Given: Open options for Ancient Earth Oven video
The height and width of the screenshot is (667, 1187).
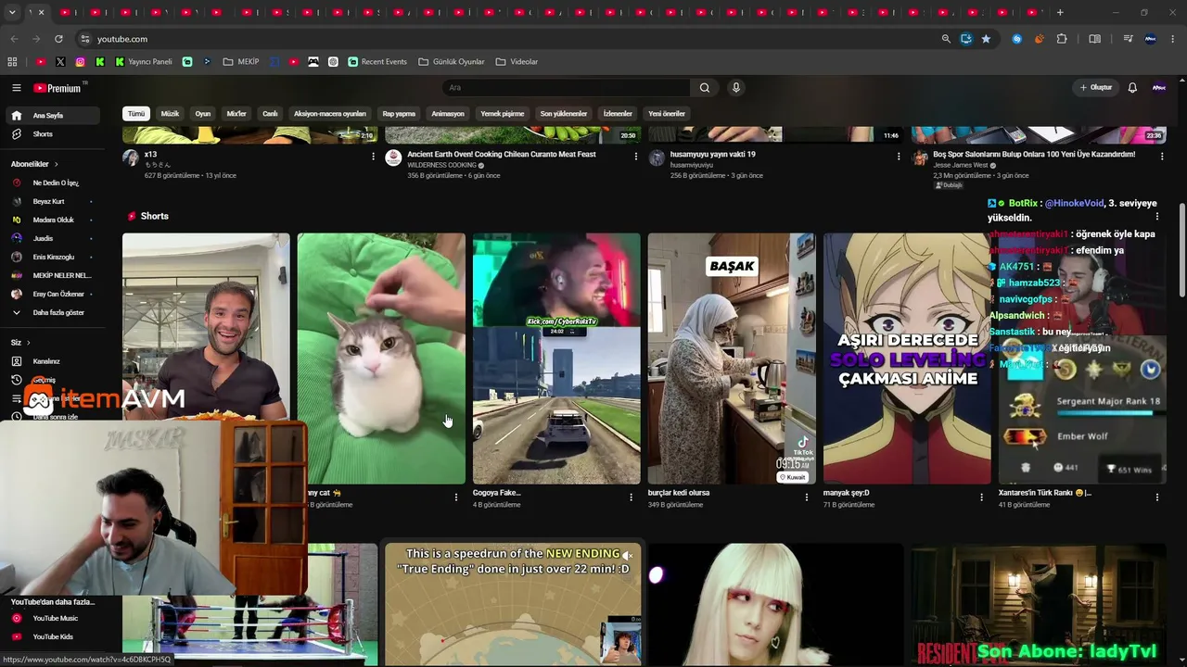Looking at the screenshot, I should coord(635,157).
